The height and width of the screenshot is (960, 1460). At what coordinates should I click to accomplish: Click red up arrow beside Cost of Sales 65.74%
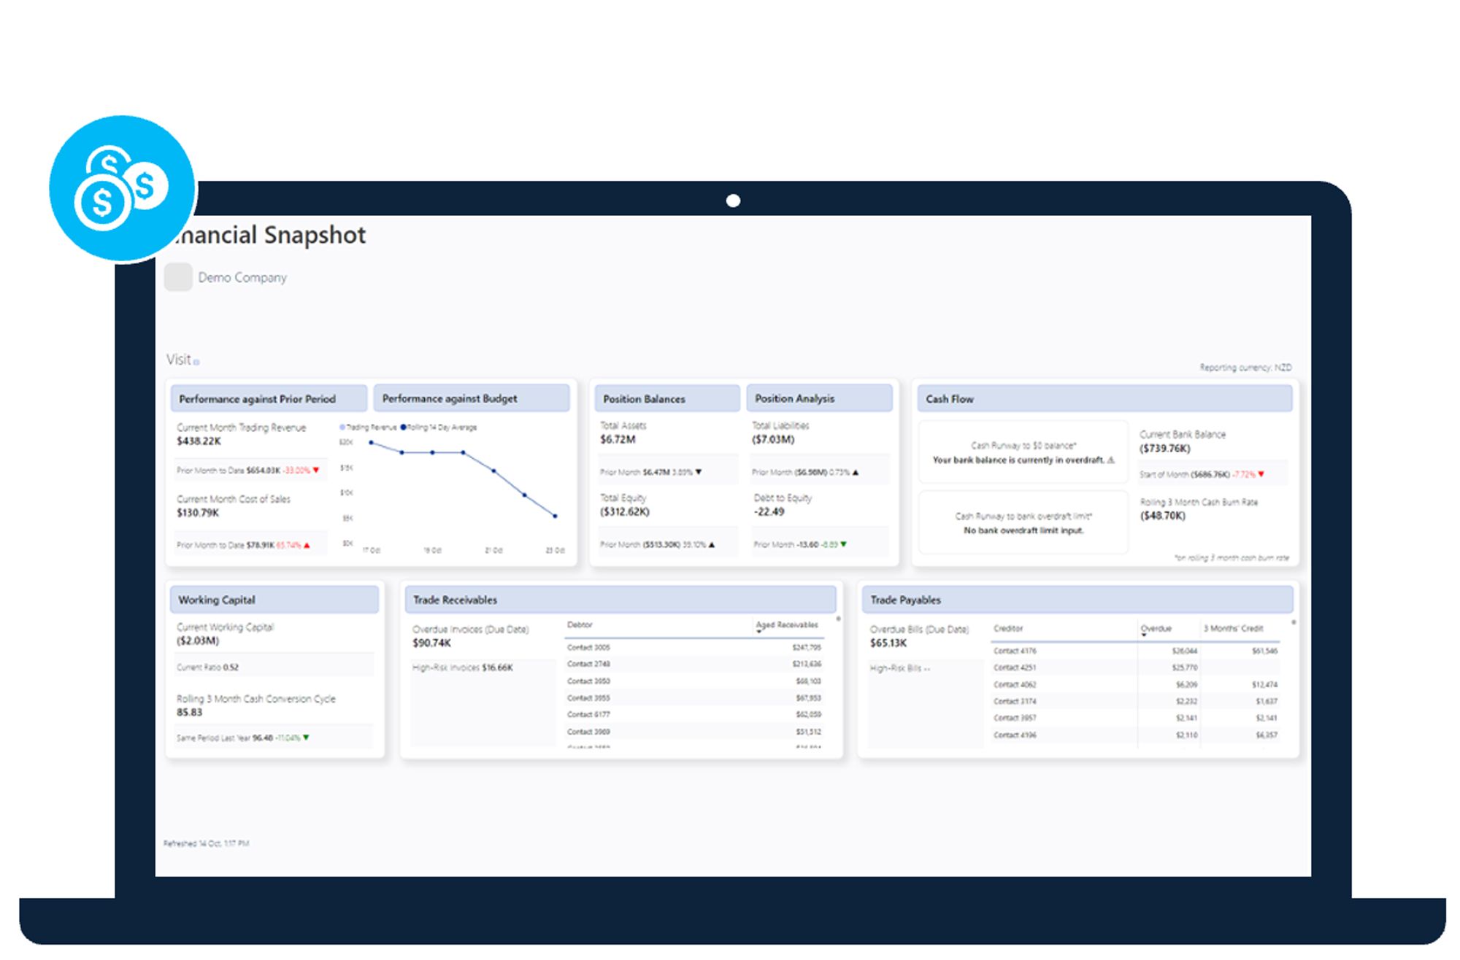(x=307, y=545)
